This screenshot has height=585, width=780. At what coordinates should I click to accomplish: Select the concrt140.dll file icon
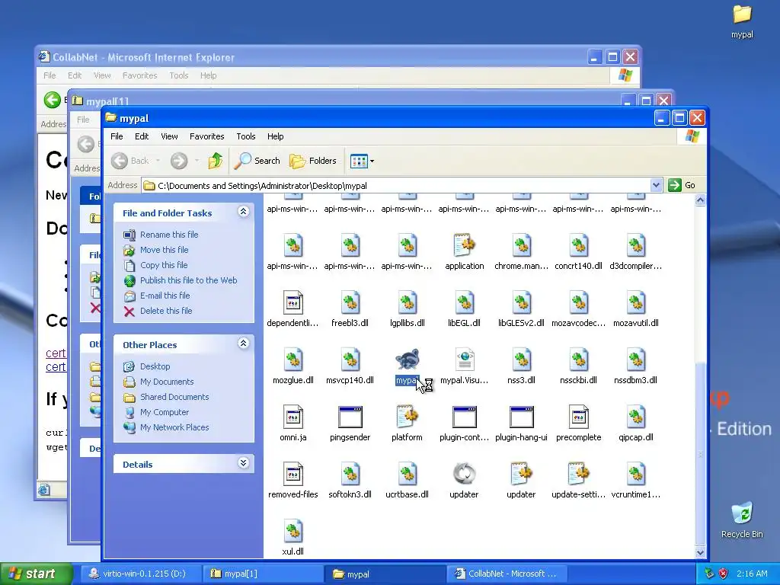pyautogui.click(x=579, y=245)
